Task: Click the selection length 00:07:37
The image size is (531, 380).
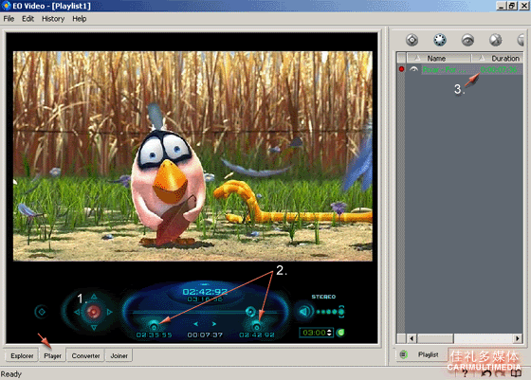Action: (205, 335)
